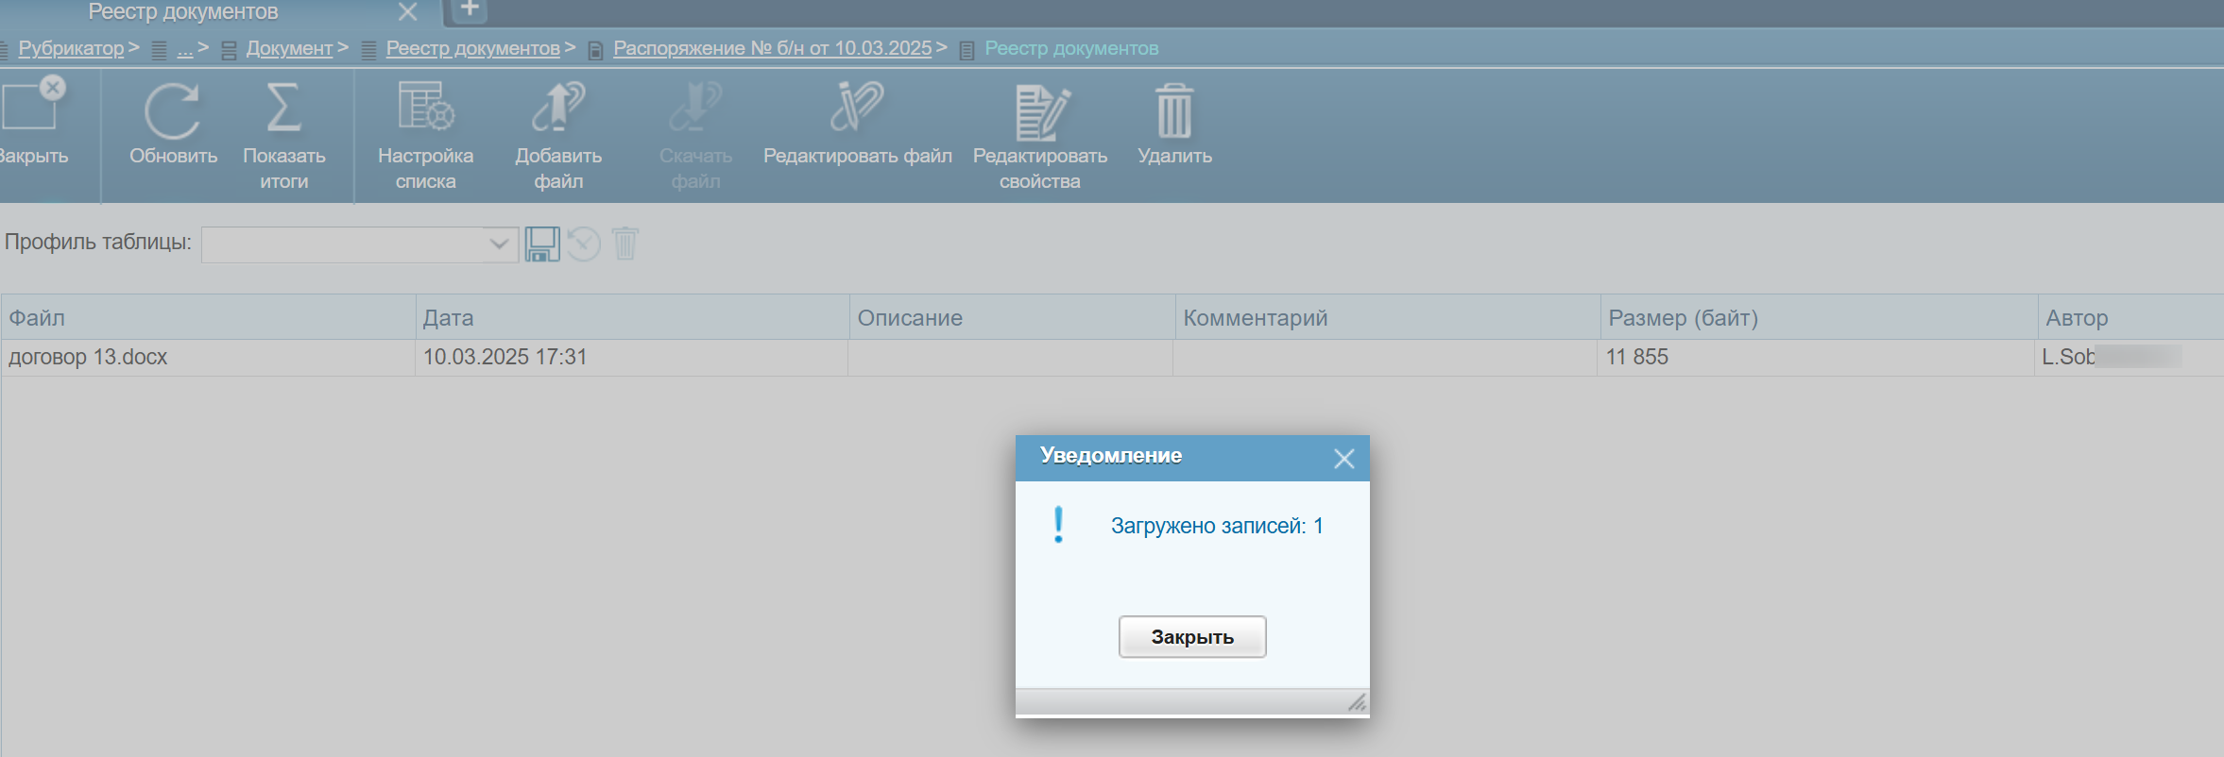Open Распоряжение № б/н breadcrumb link

pyautogui.click(x=772, y=48)
